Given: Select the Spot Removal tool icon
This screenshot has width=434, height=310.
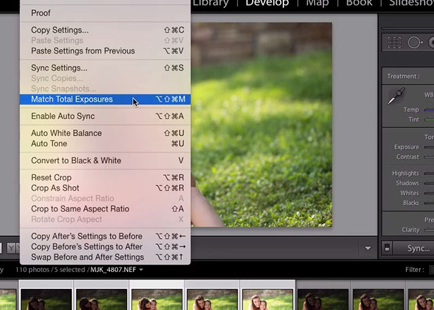Looking at the screenshot, I should 415,43.
